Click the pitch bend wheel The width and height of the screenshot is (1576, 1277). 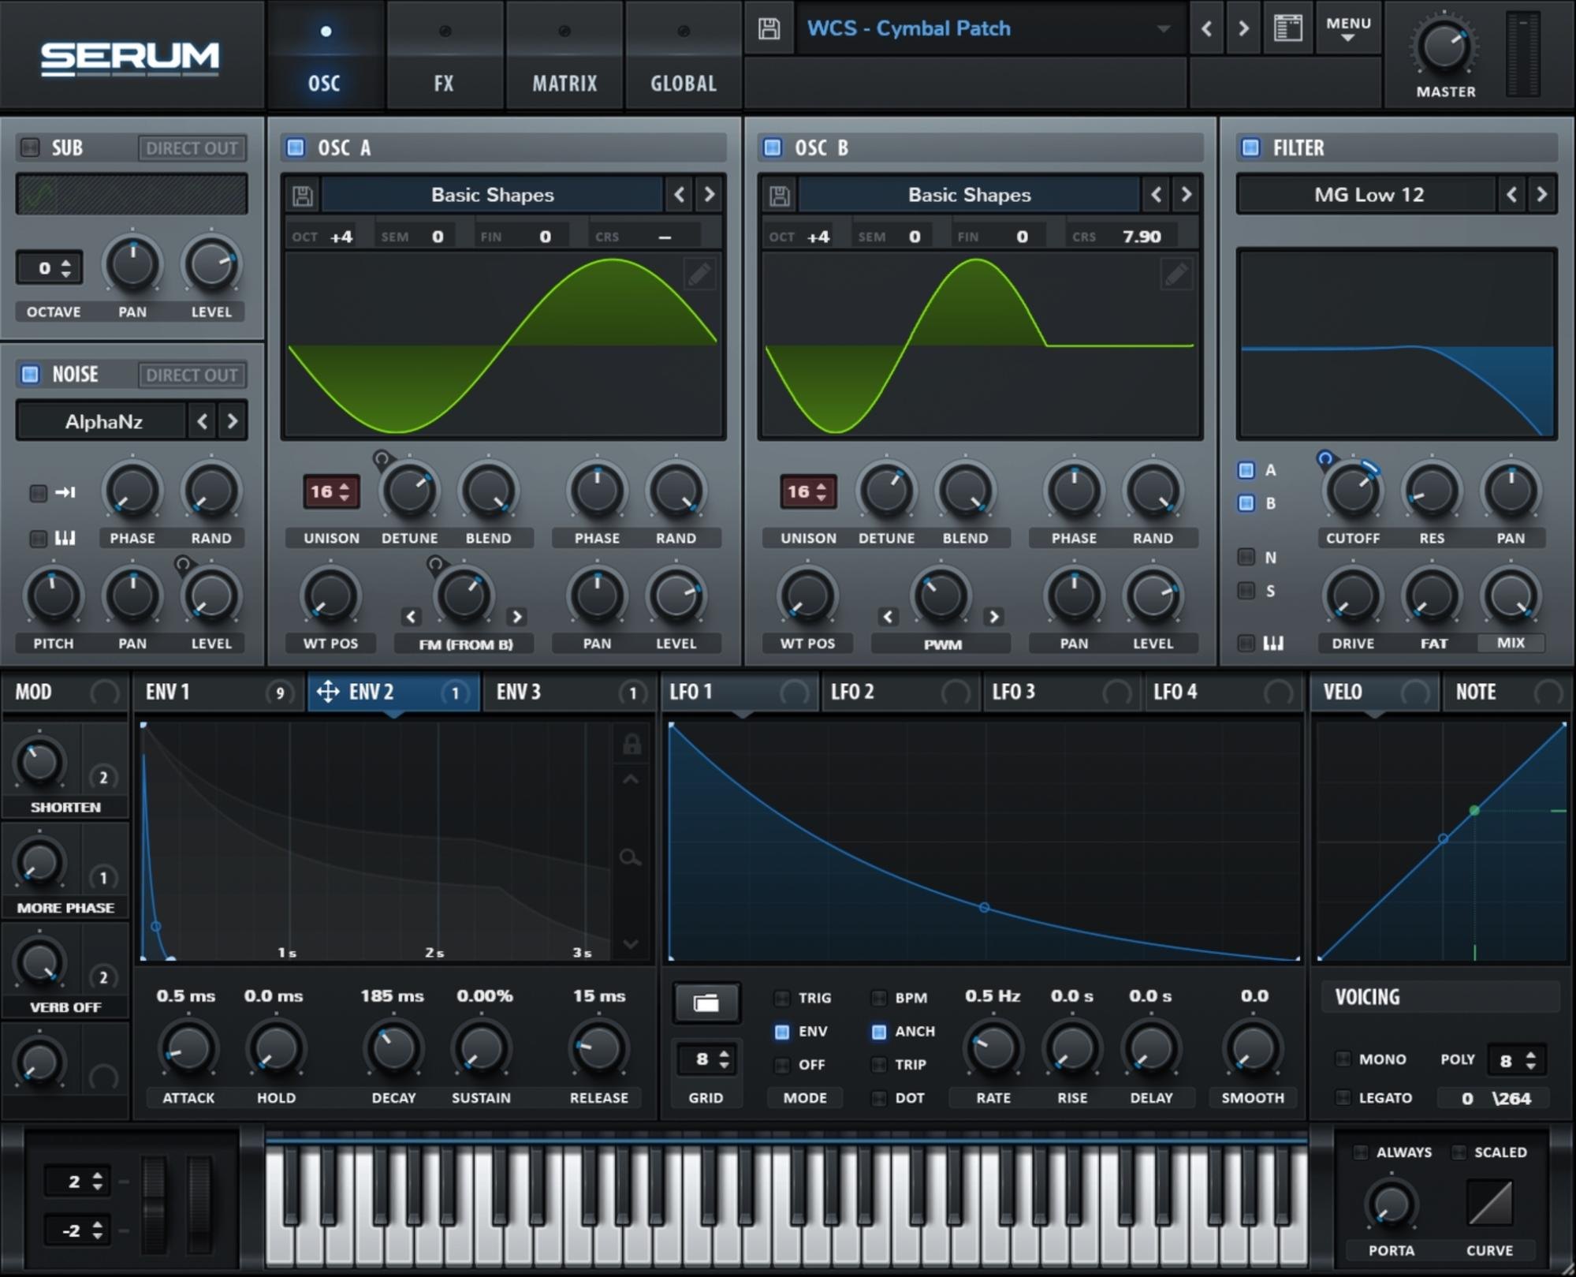point(154,1205)
